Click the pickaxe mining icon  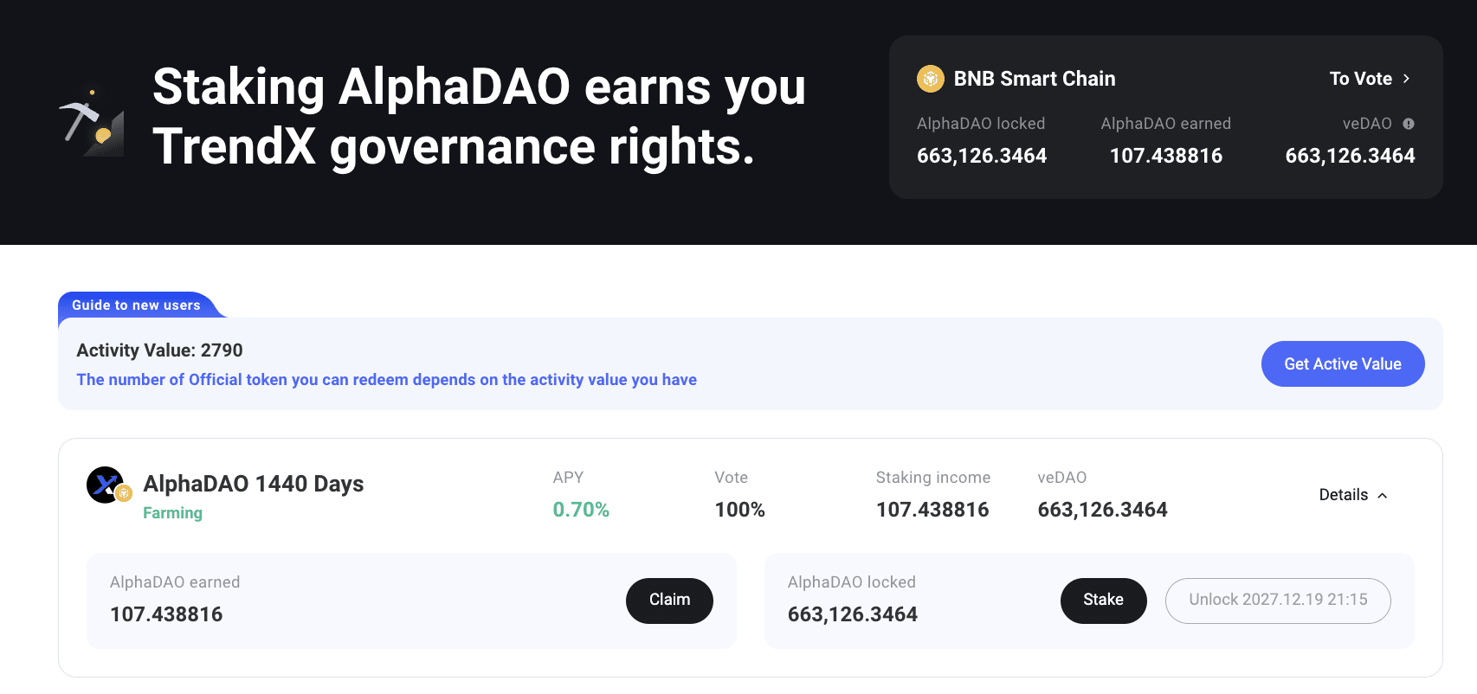(92, 123)
